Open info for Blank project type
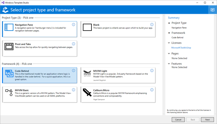217x124 pixels. 152,25
